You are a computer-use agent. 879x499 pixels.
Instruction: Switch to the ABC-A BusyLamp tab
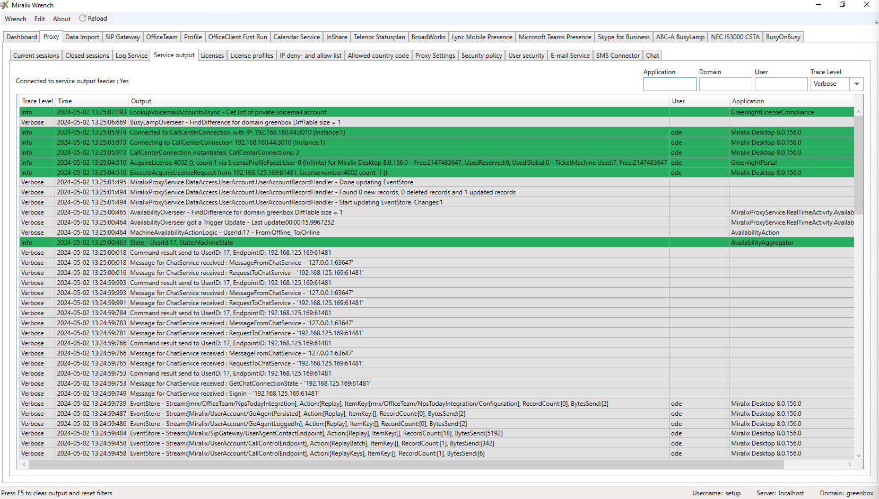tap(680, 37)
